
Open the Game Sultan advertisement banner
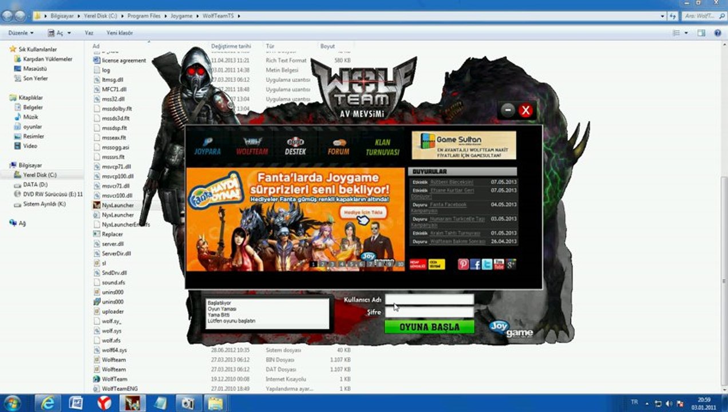464,145
